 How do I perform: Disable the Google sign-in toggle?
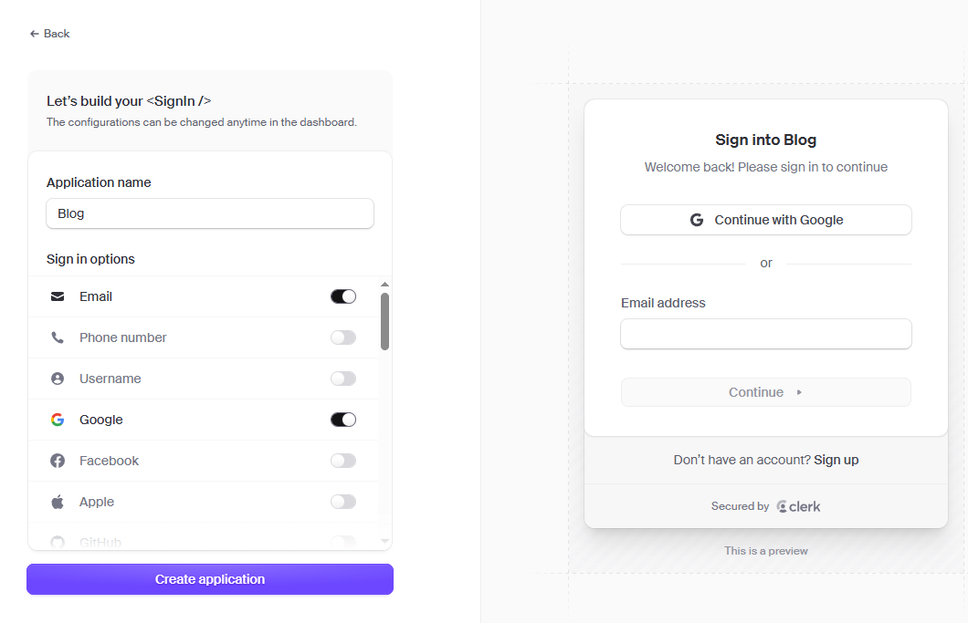click(343, 419)
